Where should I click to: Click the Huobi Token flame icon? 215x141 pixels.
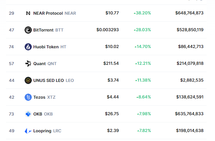(x=28, y=47)
